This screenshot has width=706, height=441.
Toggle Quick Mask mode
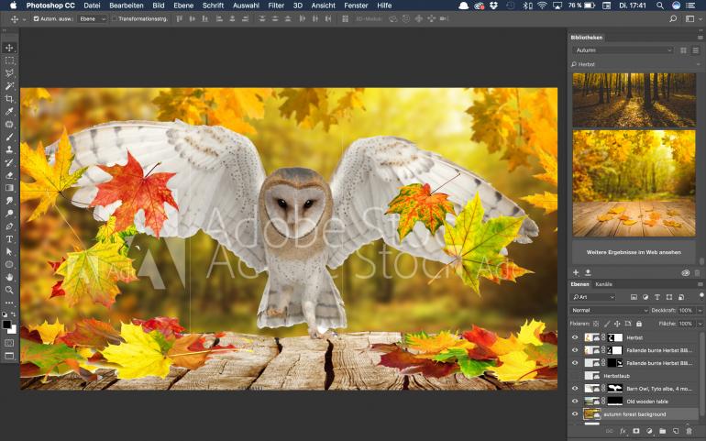pyautogui.click(x=9, y=343)
